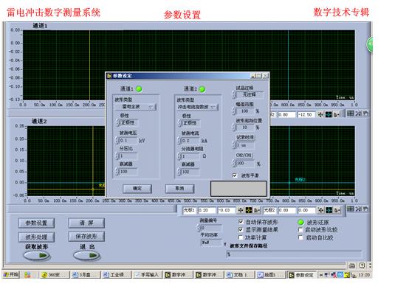Enable the 启动波形比较 checkbox
Image resolution: width=409 pixels, height=289 pixels.
pyautogui.click(x=300, y=230)
